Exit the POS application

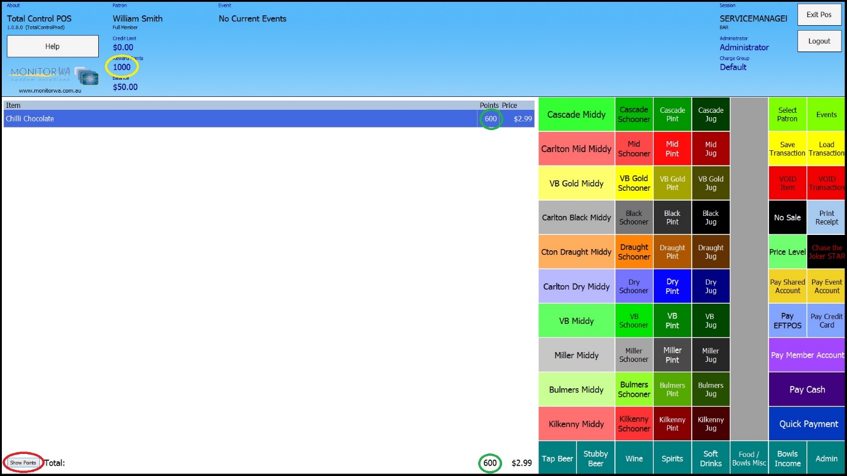[x=819, y=15]
